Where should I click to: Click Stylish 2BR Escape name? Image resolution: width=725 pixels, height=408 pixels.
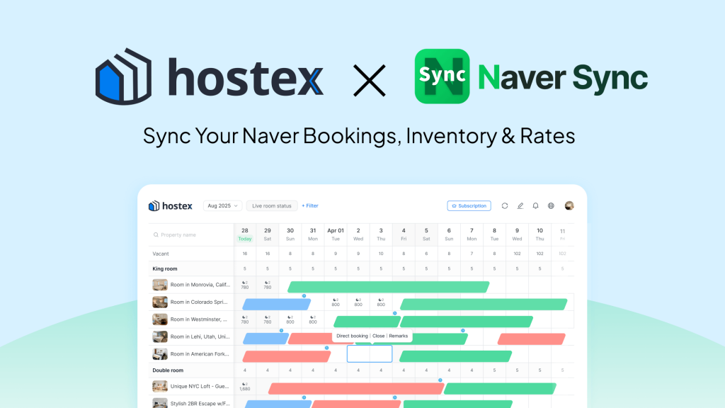click(x=200, y=403)
